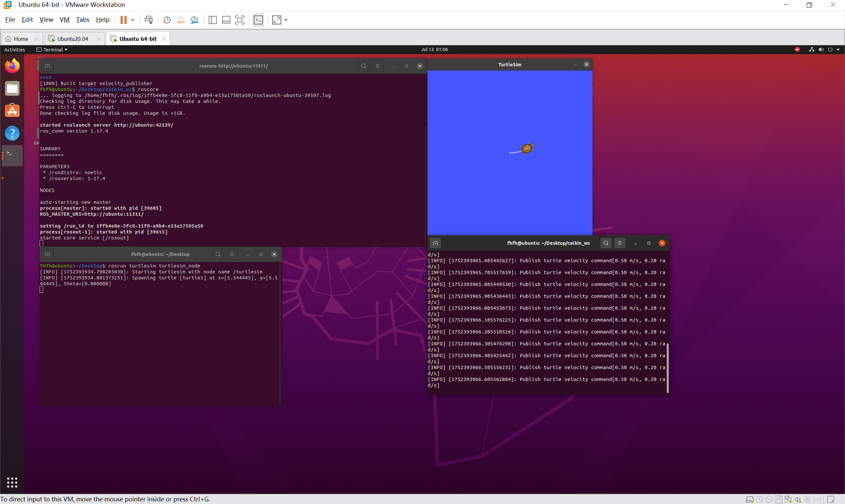Open Ubuntu Software from the dock
Screen dimensions: 845x504
pyautogui.click(x=12, y=111)
